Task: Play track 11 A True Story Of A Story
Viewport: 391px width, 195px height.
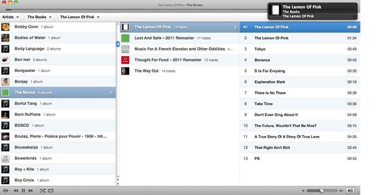Action: 300,136
